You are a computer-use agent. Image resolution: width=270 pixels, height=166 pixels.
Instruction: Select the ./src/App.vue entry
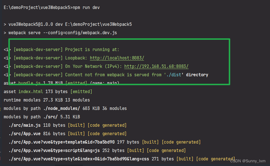25,133
